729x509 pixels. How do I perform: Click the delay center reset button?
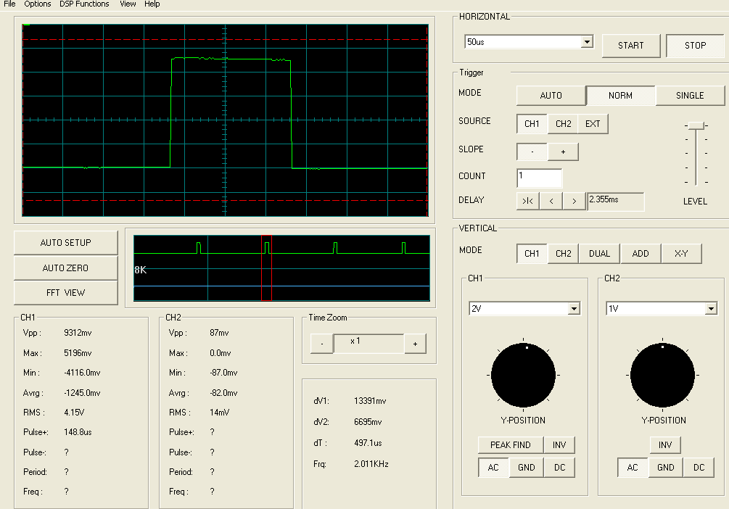pyautogui.click(x=528, y=201)
